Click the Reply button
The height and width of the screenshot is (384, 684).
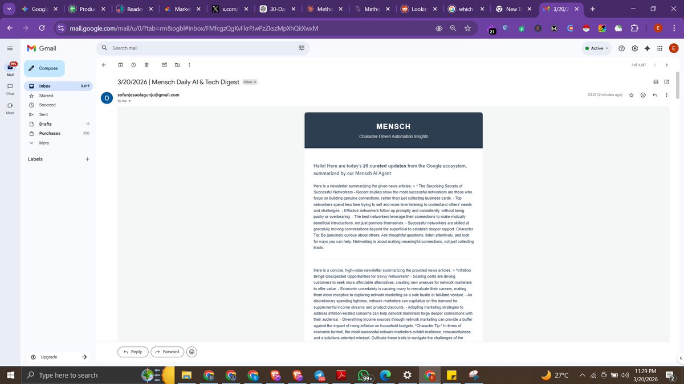click(133, 352)
